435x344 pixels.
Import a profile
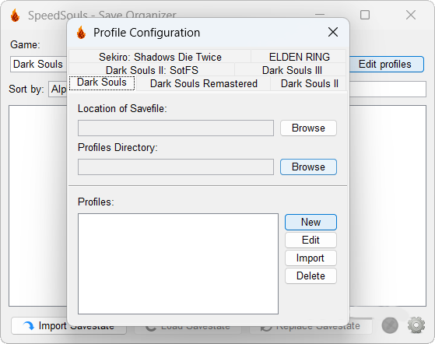tap(310, 258)
